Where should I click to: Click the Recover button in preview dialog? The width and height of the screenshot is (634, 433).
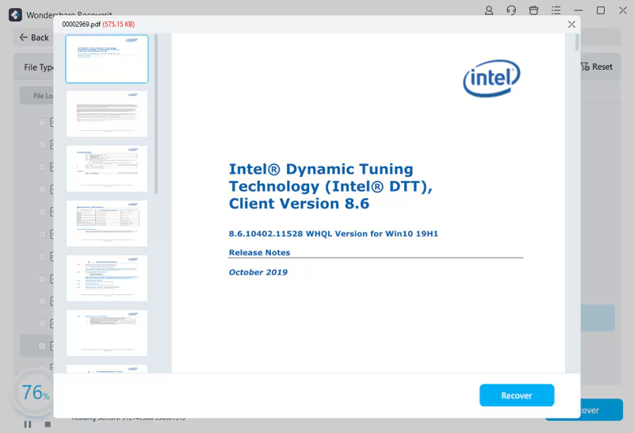[516, 395]
